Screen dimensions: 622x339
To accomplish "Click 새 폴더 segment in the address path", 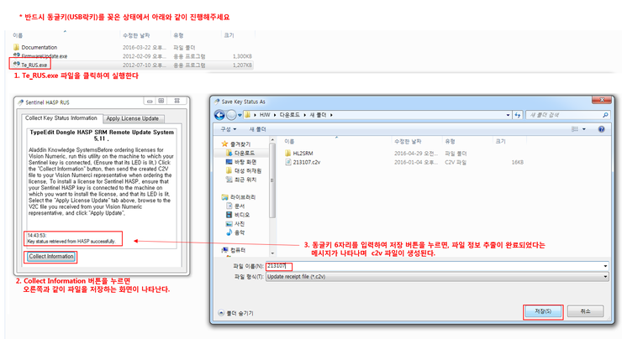I will click(x=318, y=115).
